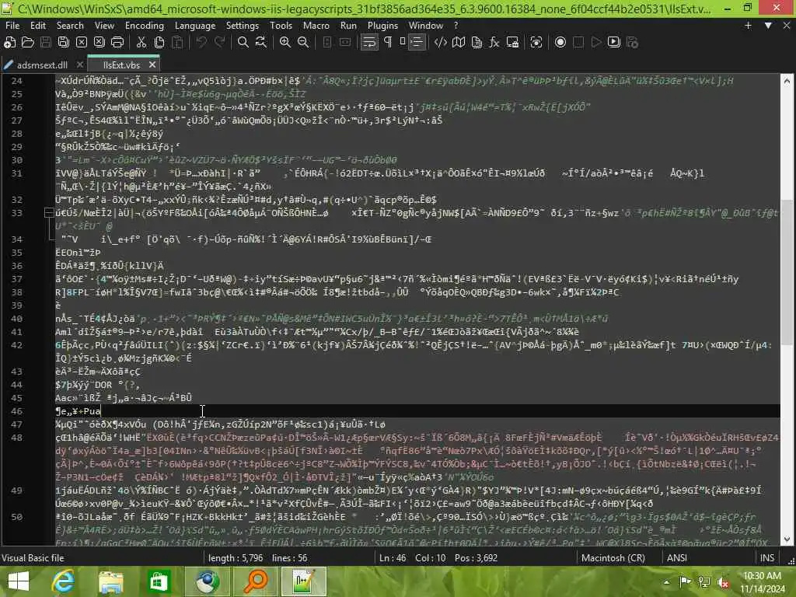The width and height of the screenshot is (796, 597).
Task: Click the 'Visual Basic file' status bar field
Action: pos(33,558)
